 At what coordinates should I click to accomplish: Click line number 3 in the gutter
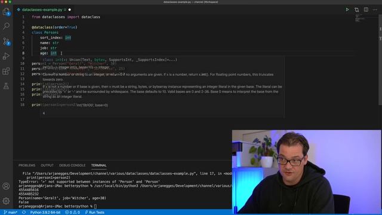23,27
